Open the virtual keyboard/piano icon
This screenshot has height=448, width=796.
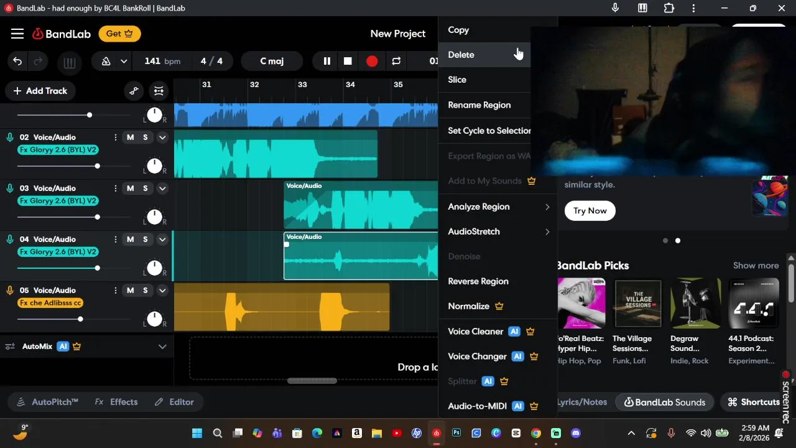pos(69,62)
